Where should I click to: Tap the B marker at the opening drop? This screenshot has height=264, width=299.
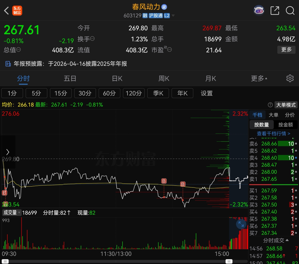pyautogui.click(x=5, y=193)
